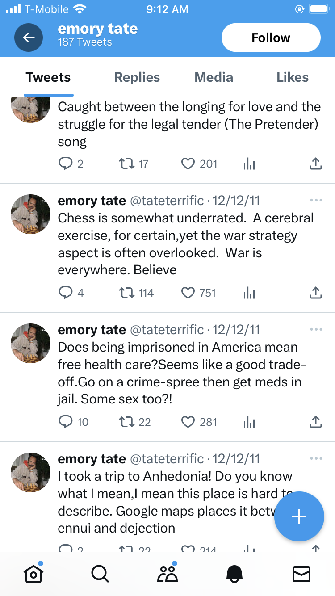Follow emory tate's account
Image resolution: width=335 pixels, height=596 pixels.
click(x=271, y=38)
